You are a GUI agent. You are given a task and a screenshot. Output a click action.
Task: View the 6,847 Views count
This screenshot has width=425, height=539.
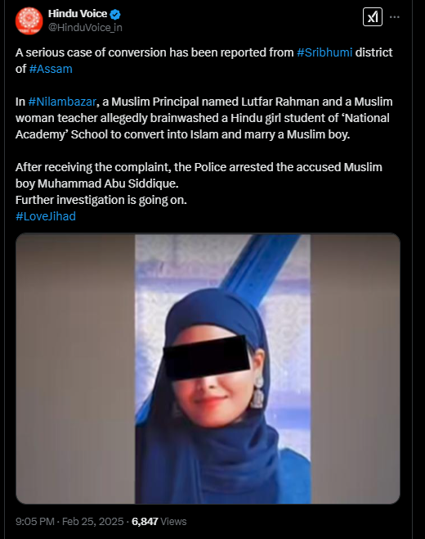pyautogui.click(x=159, y=522)
